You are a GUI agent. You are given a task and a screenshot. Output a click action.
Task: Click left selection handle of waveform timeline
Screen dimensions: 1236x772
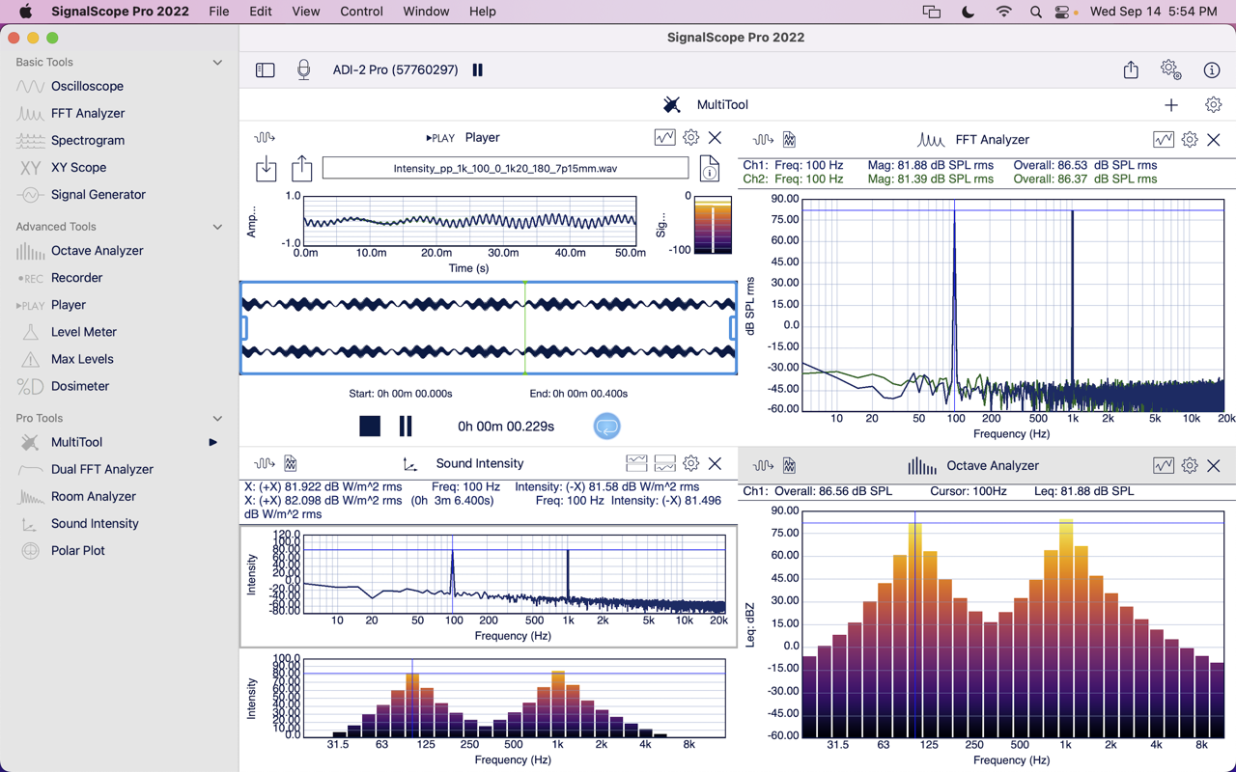[244, 328]
